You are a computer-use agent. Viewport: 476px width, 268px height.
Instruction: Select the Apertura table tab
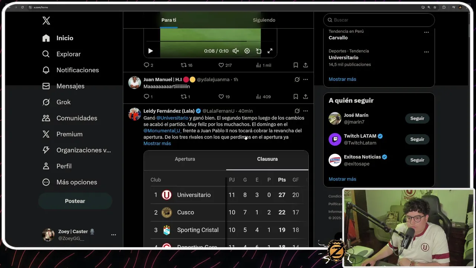click(185, 159)
